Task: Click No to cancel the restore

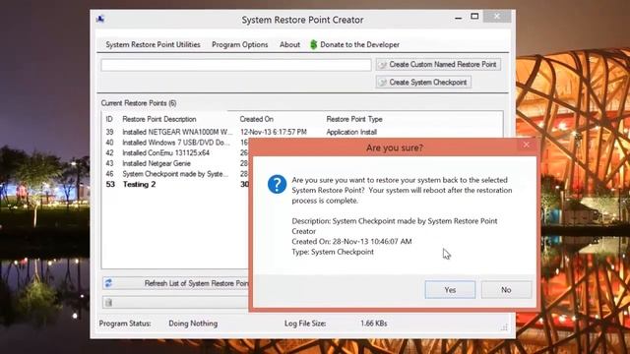Action: click(506, 289)
